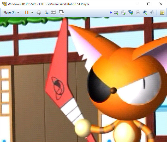The width and height of the screenshot is (167, 142).
Task: Maximize the VMware Player window
Action: 149,4
